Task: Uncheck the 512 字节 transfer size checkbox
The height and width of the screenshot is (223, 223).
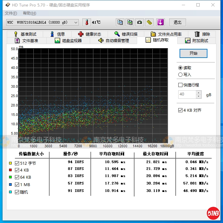Action: [17, 163]
